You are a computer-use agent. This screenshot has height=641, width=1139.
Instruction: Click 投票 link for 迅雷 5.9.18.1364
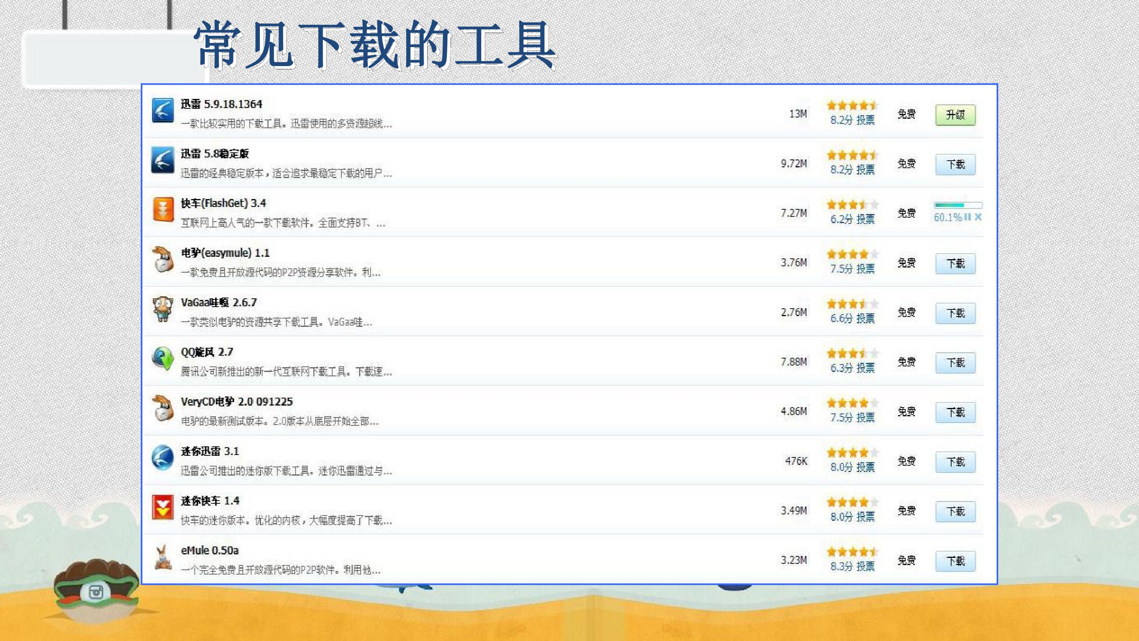tap(865, 120)
